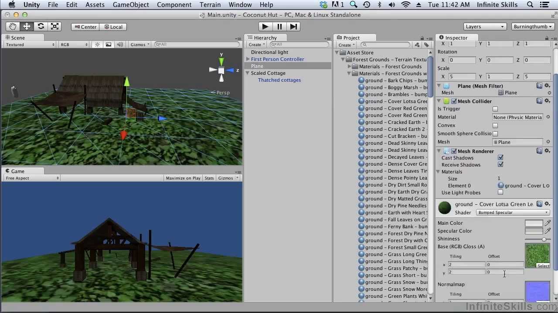This screenshot has height=313, width=558.
Task: Click the Hierarchy Create button
Action: pyautogui.click(x=256, y=45)
